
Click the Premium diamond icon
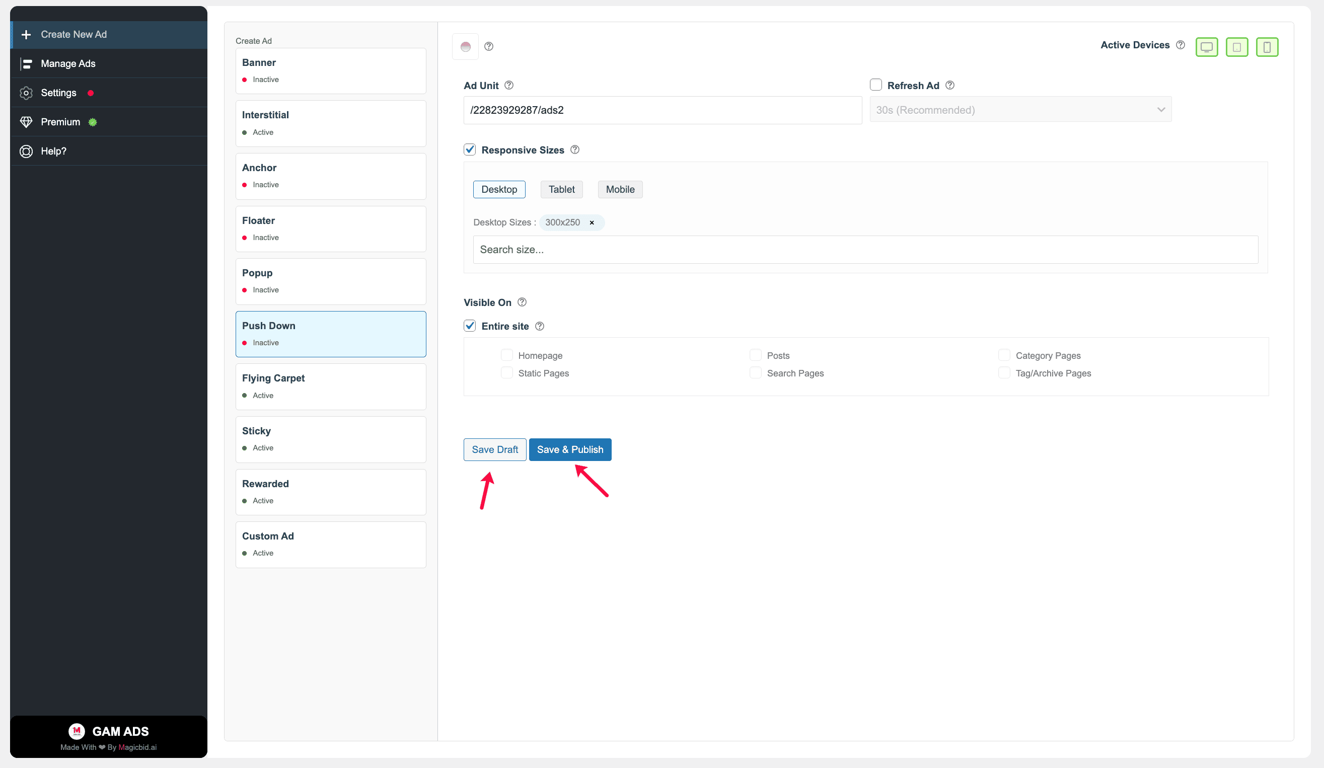coord(26,122)
